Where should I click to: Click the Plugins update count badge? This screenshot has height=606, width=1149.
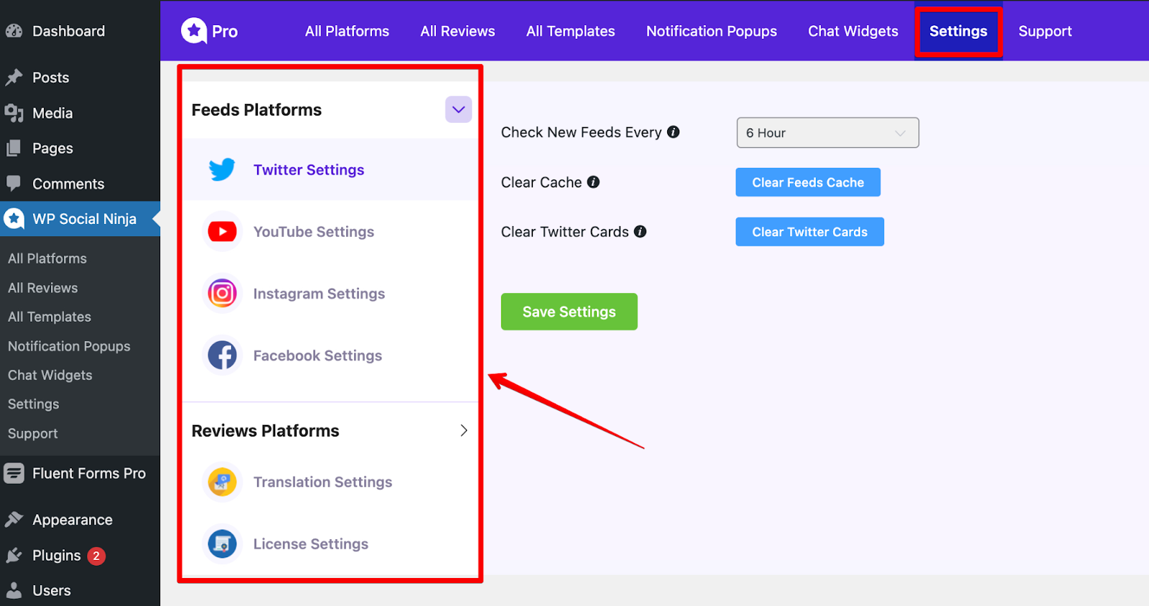[x=96, y=556]
